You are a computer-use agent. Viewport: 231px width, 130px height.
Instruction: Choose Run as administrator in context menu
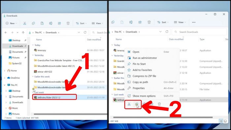click(152, 58)
